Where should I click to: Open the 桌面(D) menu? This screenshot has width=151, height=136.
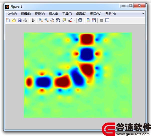(81, 14)
